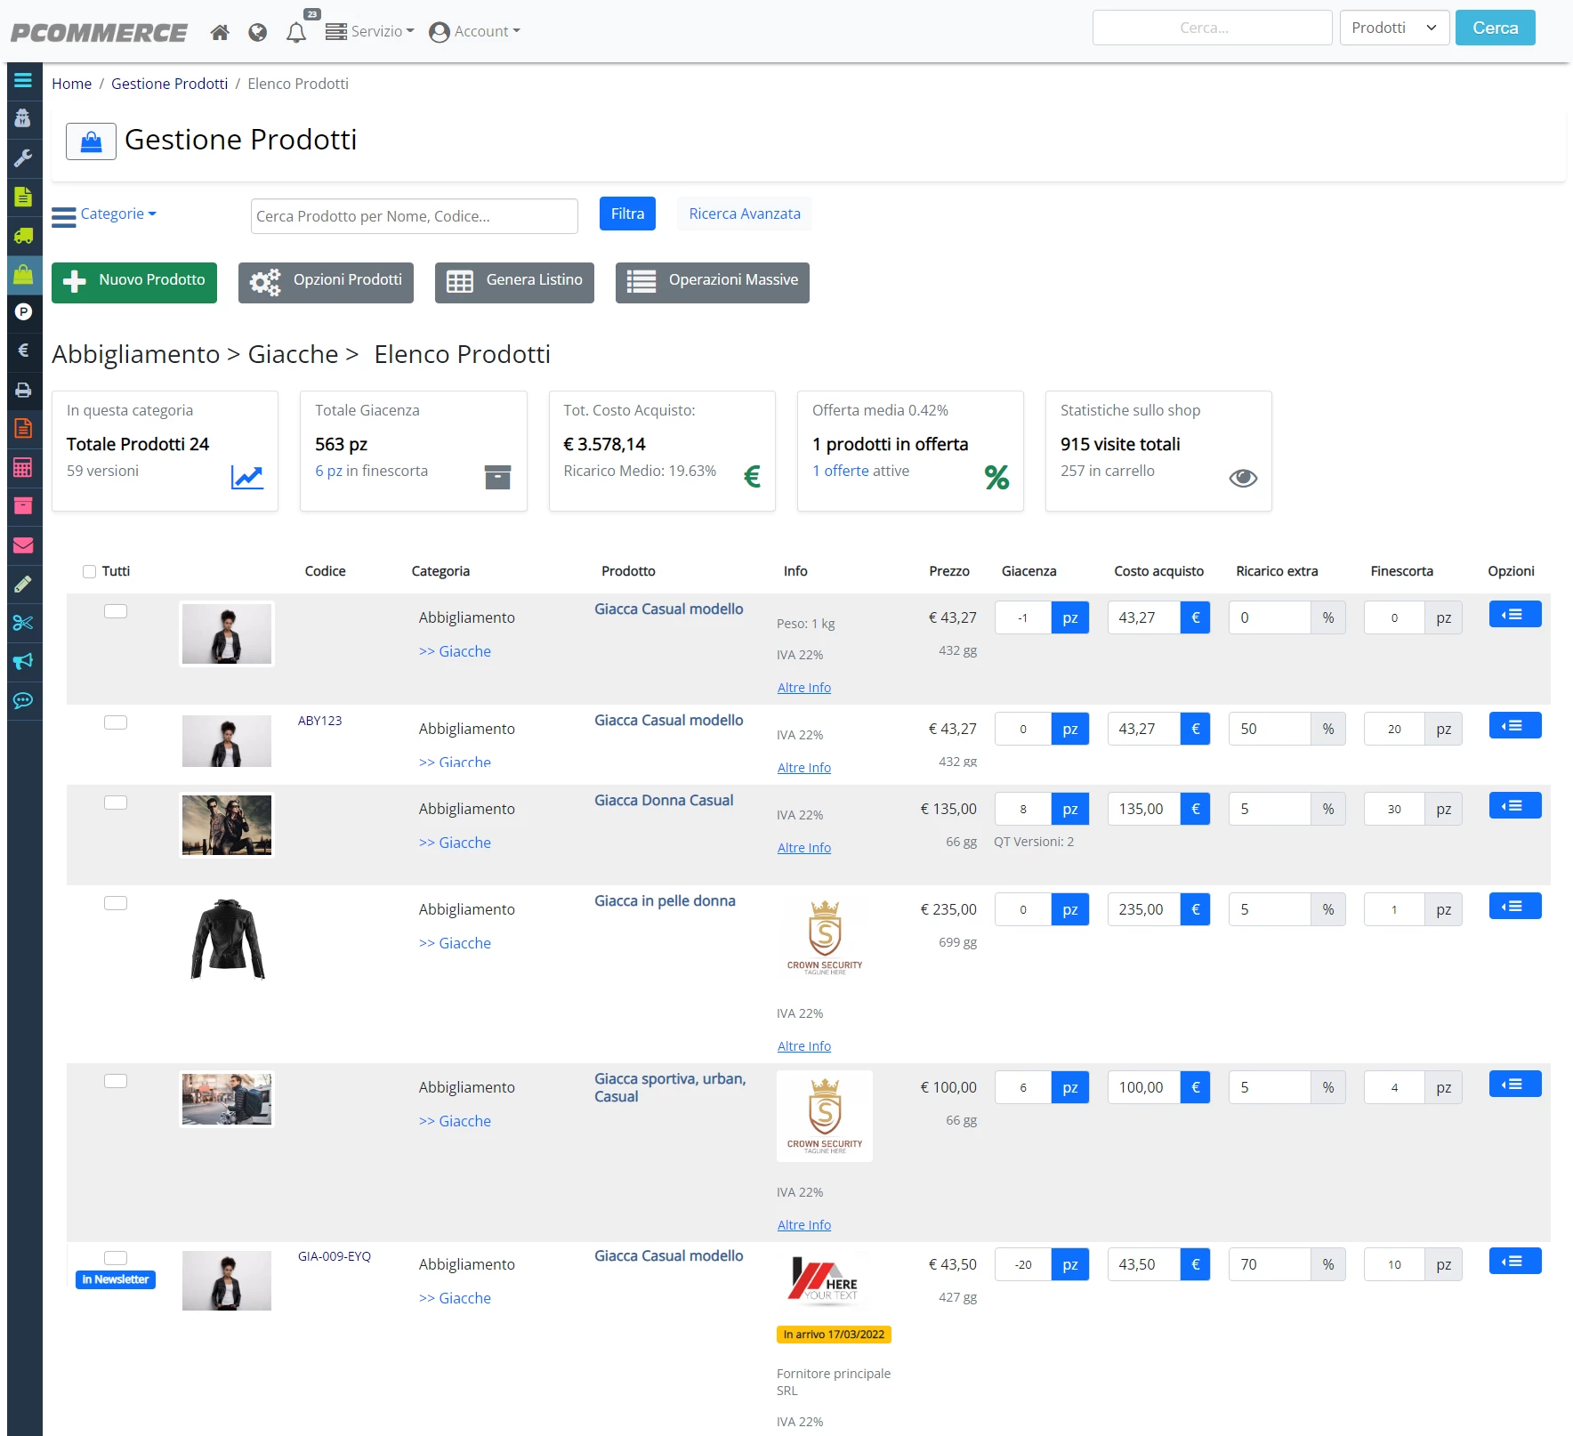Image resolution: width=1573 pixels, height=1436 pixels.
Task: Go to Home breadcrumb link
Action: pyautogui.click(x=71, y=84)
